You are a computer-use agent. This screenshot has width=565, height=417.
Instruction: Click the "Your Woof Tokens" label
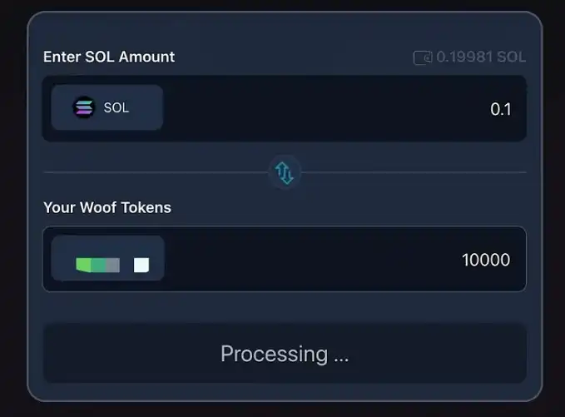pos(107,207)
